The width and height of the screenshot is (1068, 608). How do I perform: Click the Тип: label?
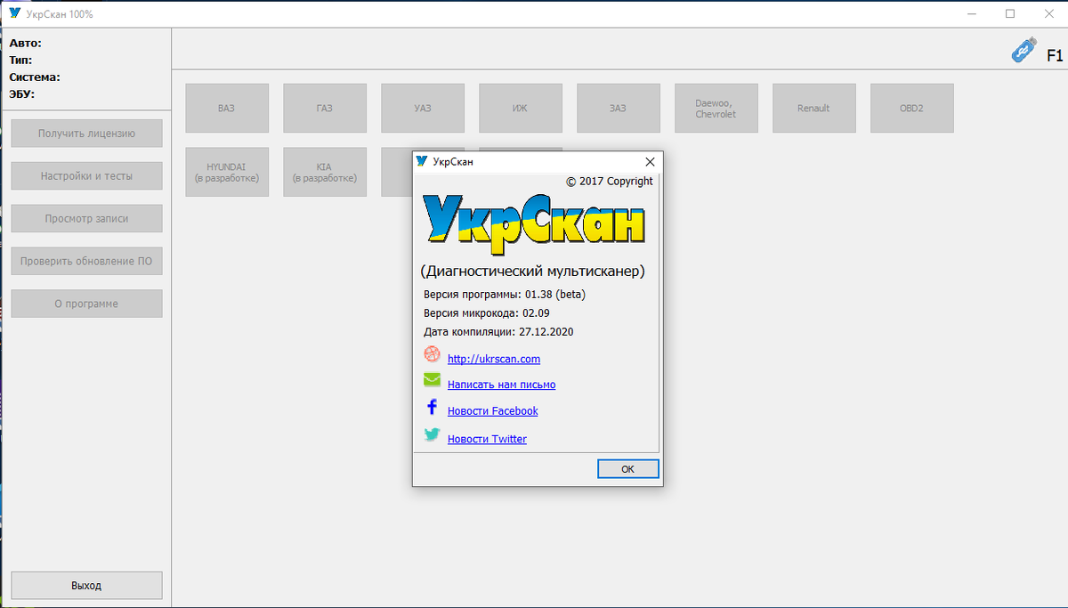[x=20, y=60]
